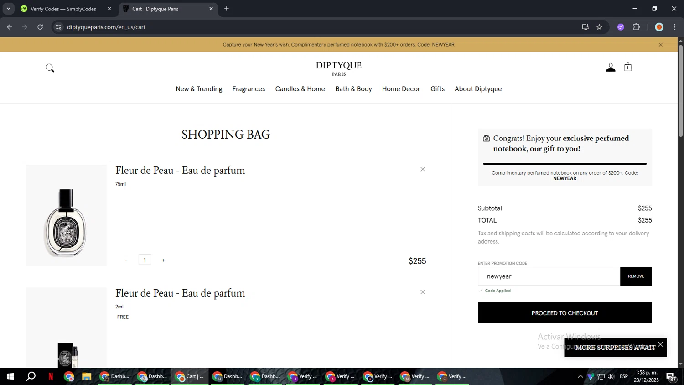Reload the current page
This screenshot has width=684, height=385.
[x=40, y=27]
